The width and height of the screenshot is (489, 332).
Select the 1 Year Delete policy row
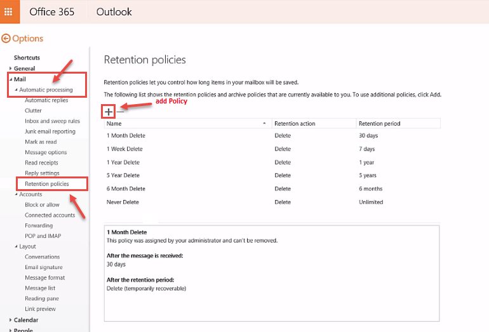pos(272,163)
